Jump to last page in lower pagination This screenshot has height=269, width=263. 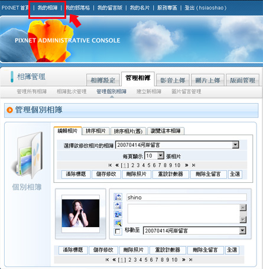(x=191, y=260)
